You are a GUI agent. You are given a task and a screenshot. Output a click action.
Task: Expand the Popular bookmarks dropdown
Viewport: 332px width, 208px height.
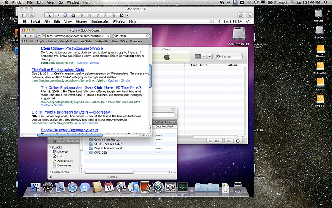[136, 42]
